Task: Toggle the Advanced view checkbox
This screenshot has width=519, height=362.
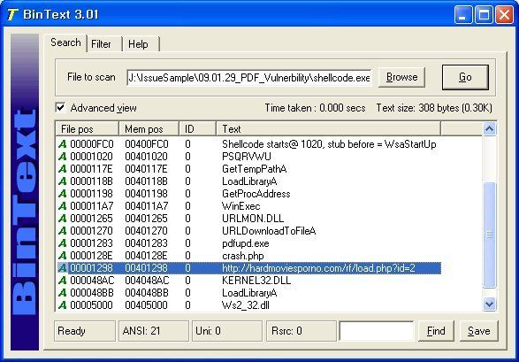Action: point(61,108)
